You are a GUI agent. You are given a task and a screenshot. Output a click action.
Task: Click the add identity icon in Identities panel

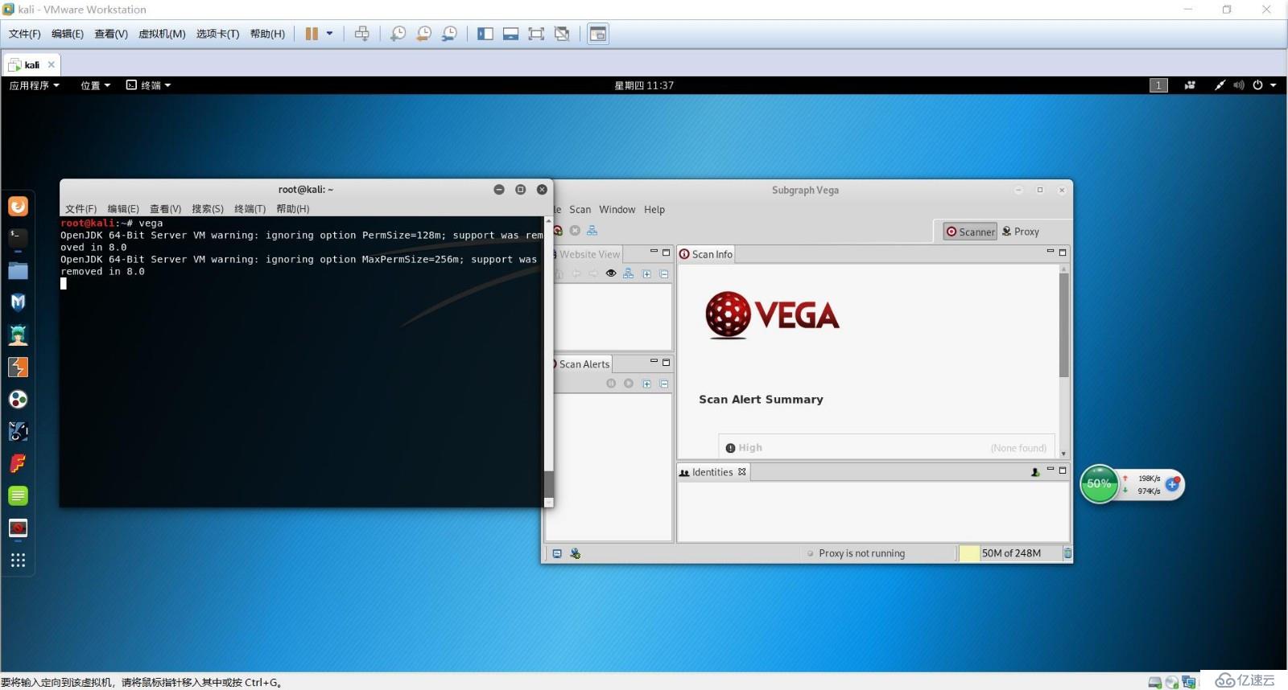pos(1035,472)
